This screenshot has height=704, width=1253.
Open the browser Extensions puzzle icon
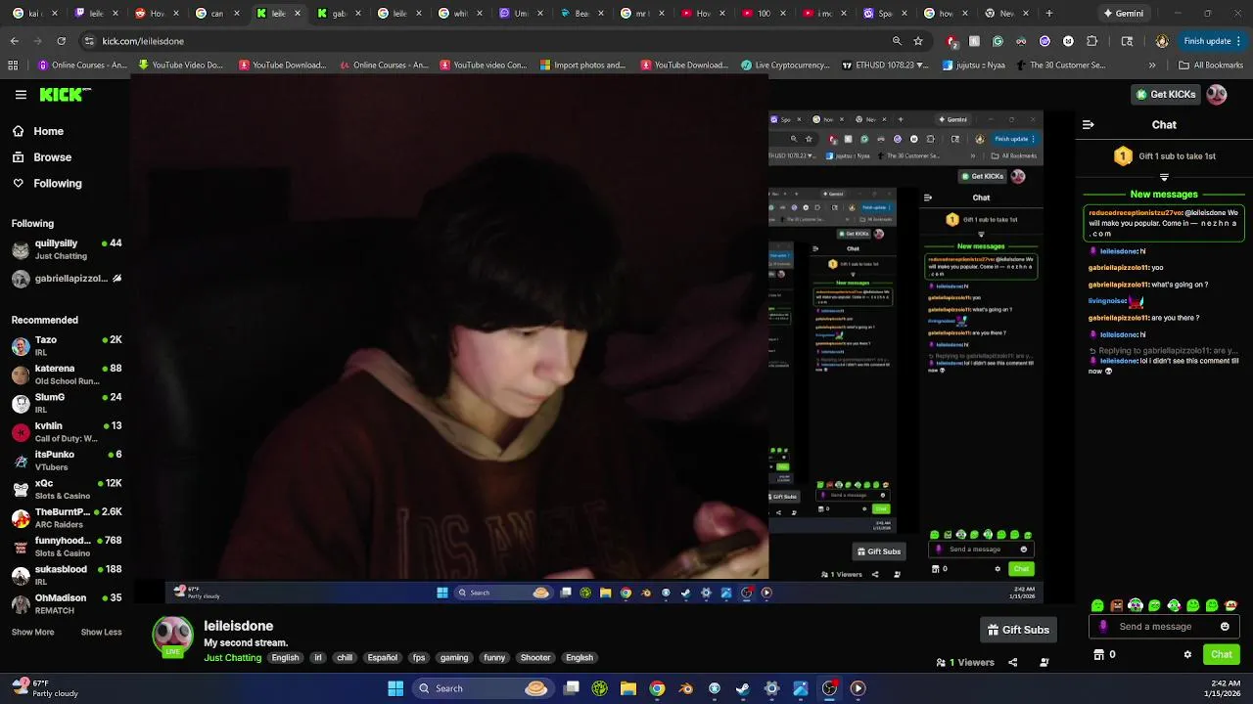[1092, 41]
